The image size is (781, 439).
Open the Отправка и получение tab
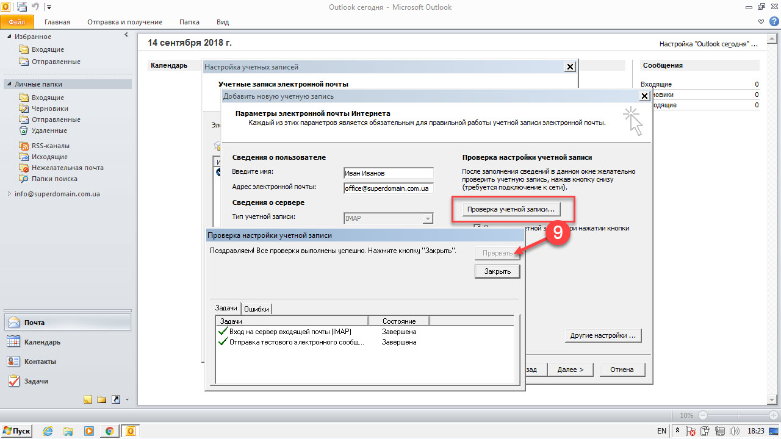[124, 22]
